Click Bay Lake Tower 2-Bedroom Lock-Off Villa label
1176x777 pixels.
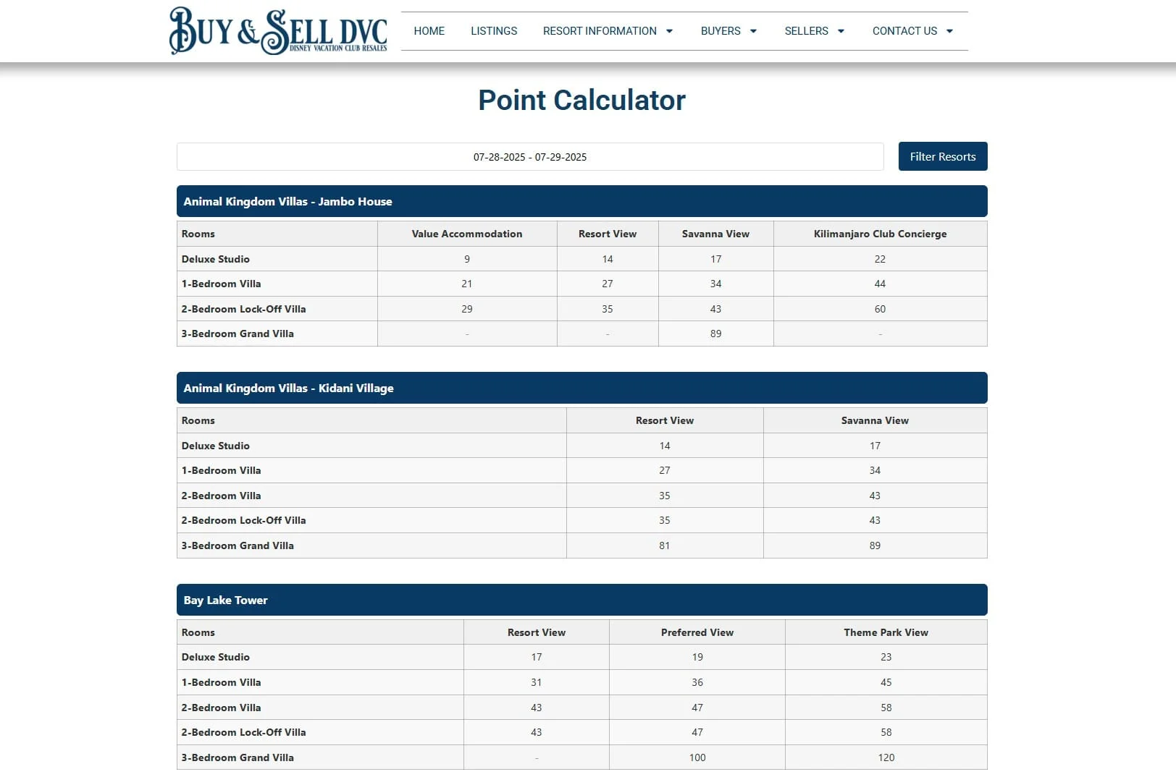click(243, 732)
